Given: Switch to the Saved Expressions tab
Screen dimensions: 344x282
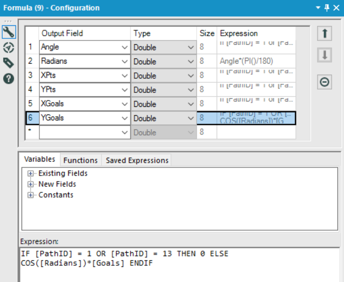Looking at the screenshot, I should [x=137, y=160].
